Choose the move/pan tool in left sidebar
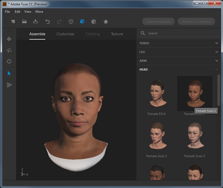The height and width of the screenshot is (188, 223). (9, 39)
